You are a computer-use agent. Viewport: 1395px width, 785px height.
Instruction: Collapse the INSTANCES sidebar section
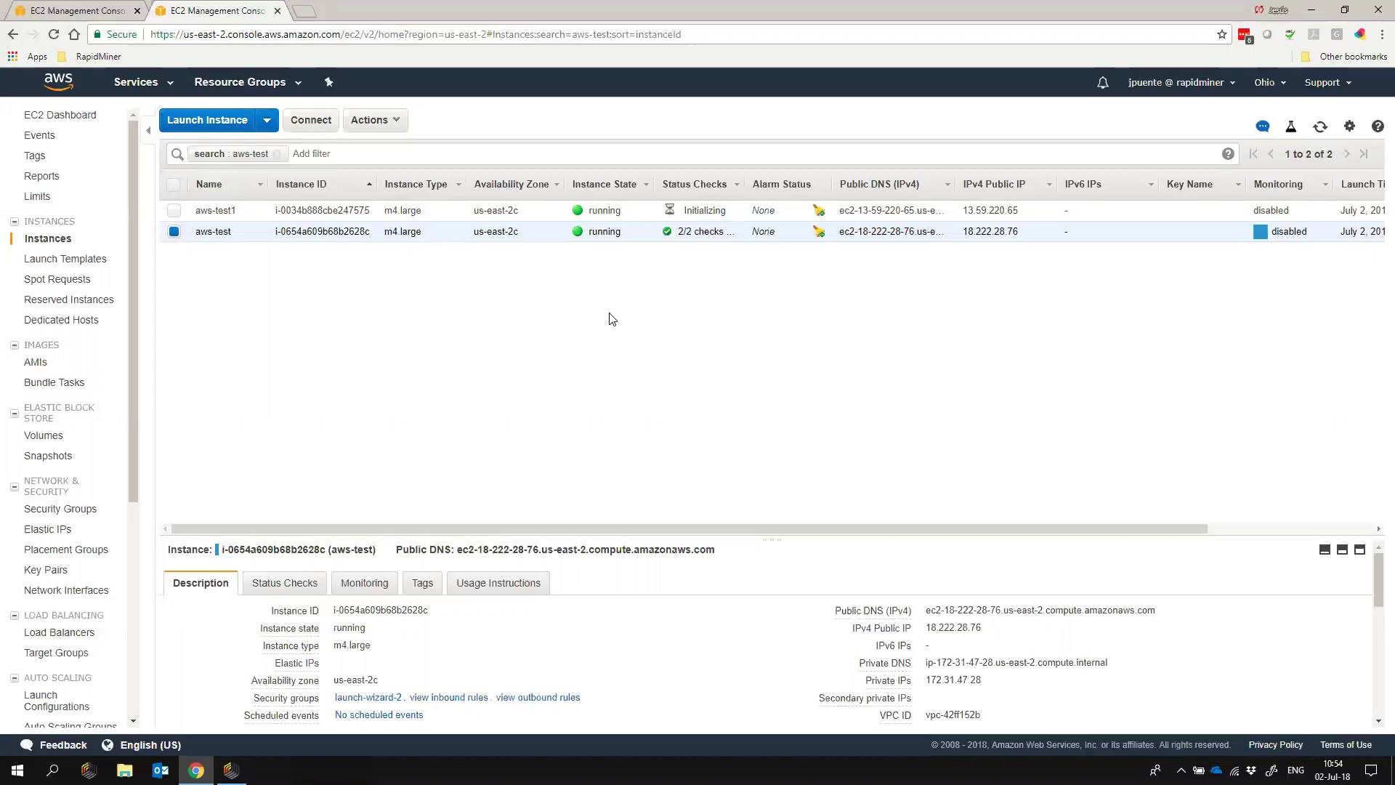tap(15, 222)
